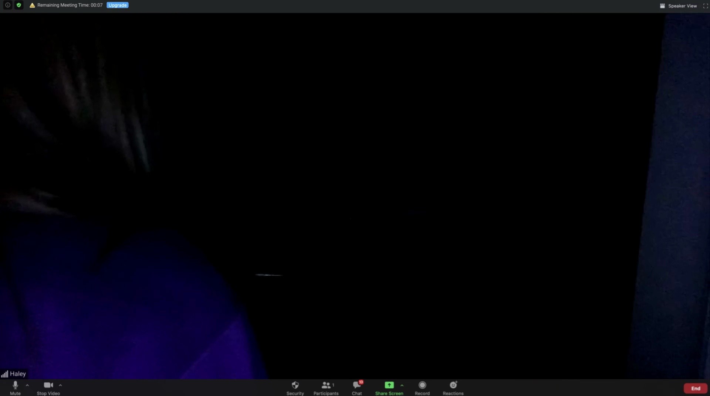Open the Participants panel
Screen dimensions: 710x396
pos(326,388)
